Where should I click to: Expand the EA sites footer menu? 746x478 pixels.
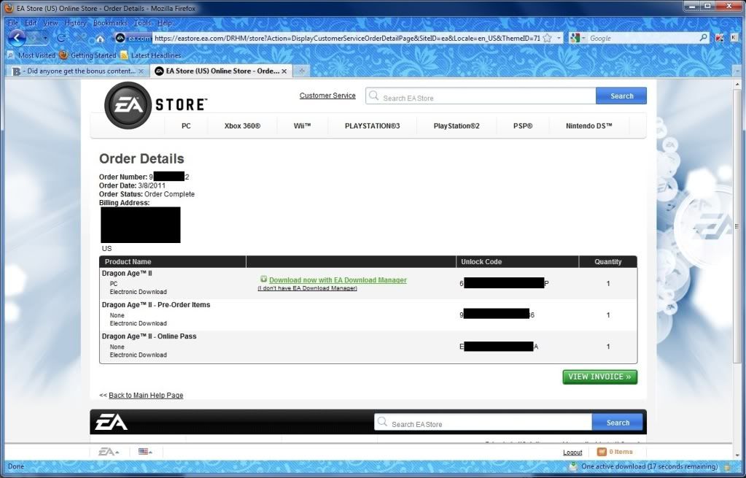click(109, 452)
